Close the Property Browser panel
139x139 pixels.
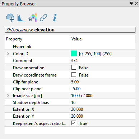pyautogui.click(x=137, y=4)
